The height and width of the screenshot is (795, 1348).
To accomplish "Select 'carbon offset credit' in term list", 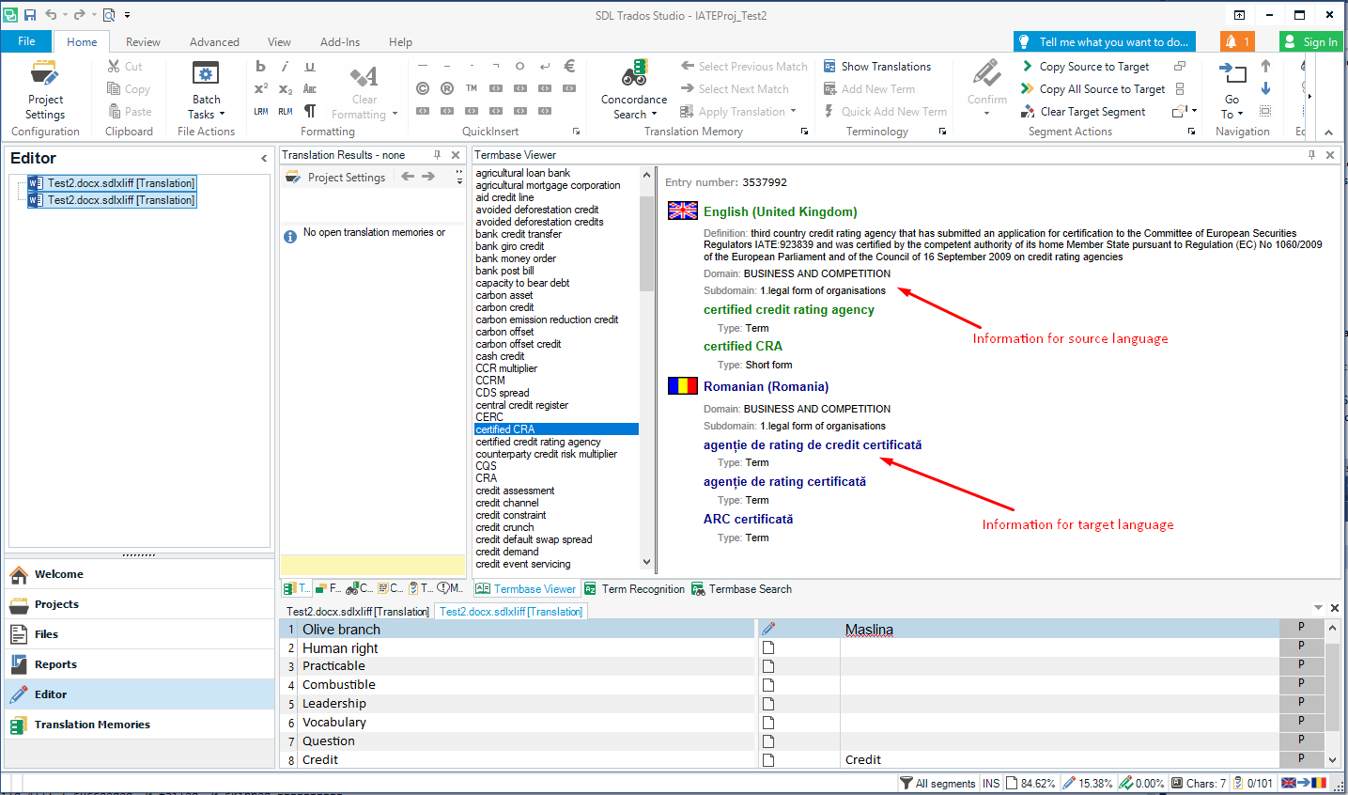I will click(x=519, y=344).
